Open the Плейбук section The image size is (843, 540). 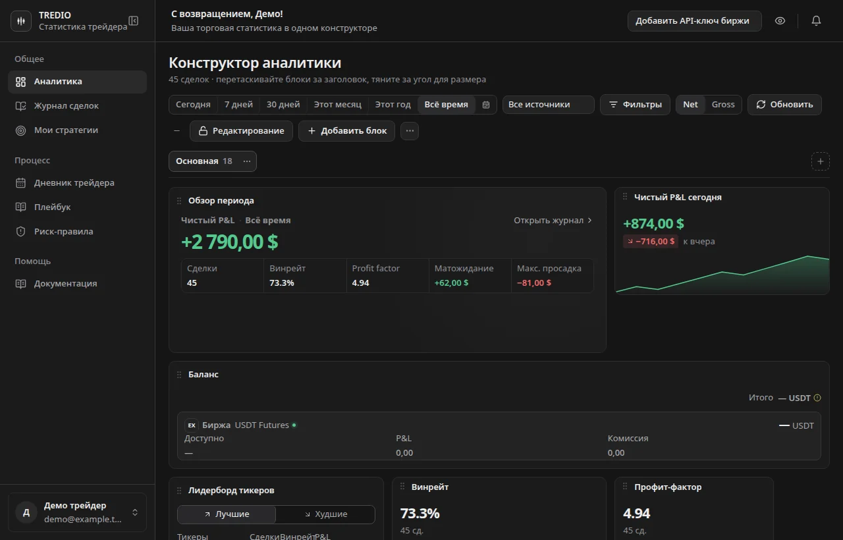77,207
